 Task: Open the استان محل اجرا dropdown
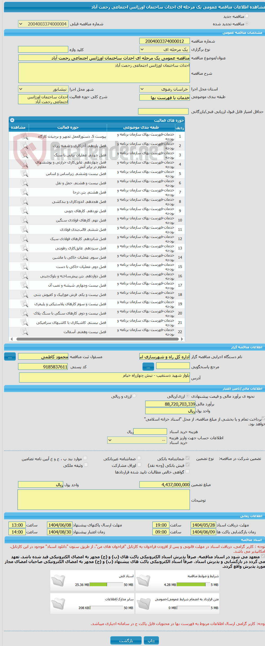tap(165, 89)
